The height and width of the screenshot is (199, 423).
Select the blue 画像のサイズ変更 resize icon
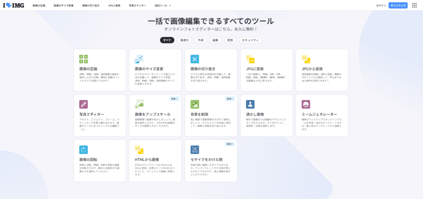(139, 59)
